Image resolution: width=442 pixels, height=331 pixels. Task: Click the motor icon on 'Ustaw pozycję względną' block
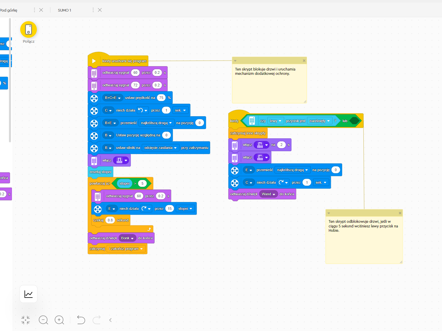point(94,135)
